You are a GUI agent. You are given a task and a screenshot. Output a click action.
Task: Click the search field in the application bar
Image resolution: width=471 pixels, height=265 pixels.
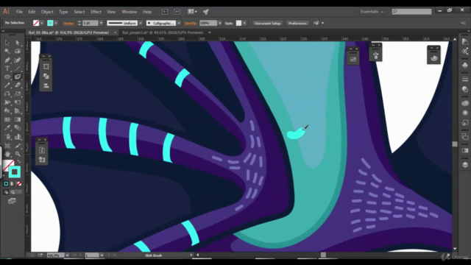pyautogui.click(x=411, y=12)
